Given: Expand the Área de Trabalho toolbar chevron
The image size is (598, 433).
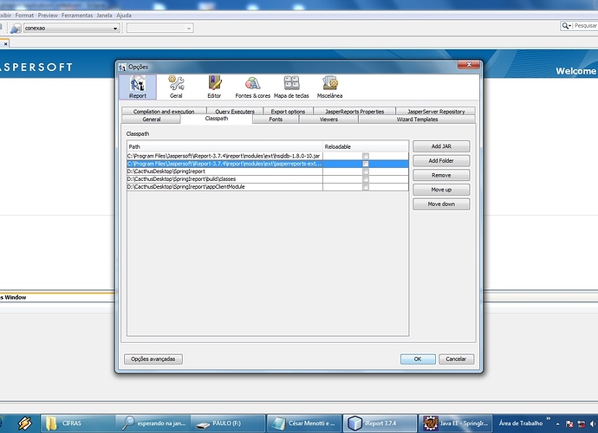Looking at the screenshot, I should click(548, 418).
